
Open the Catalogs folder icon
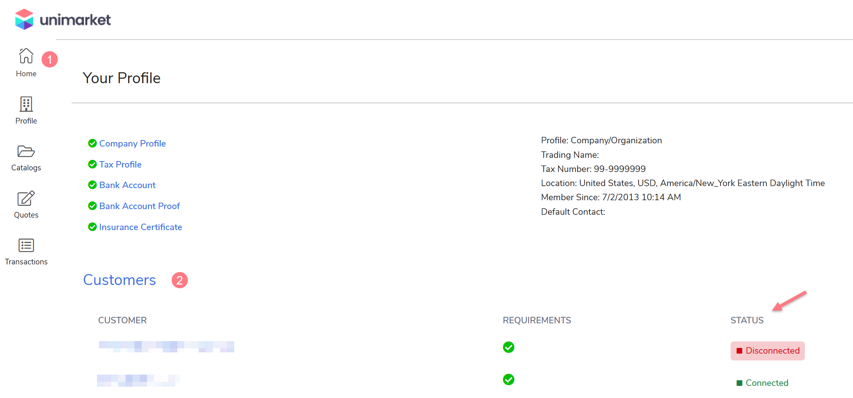point(26,151)
